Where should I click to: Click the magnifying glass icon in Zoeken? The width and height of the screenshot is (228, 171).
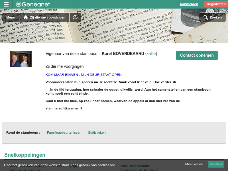(x=205, y=17)
